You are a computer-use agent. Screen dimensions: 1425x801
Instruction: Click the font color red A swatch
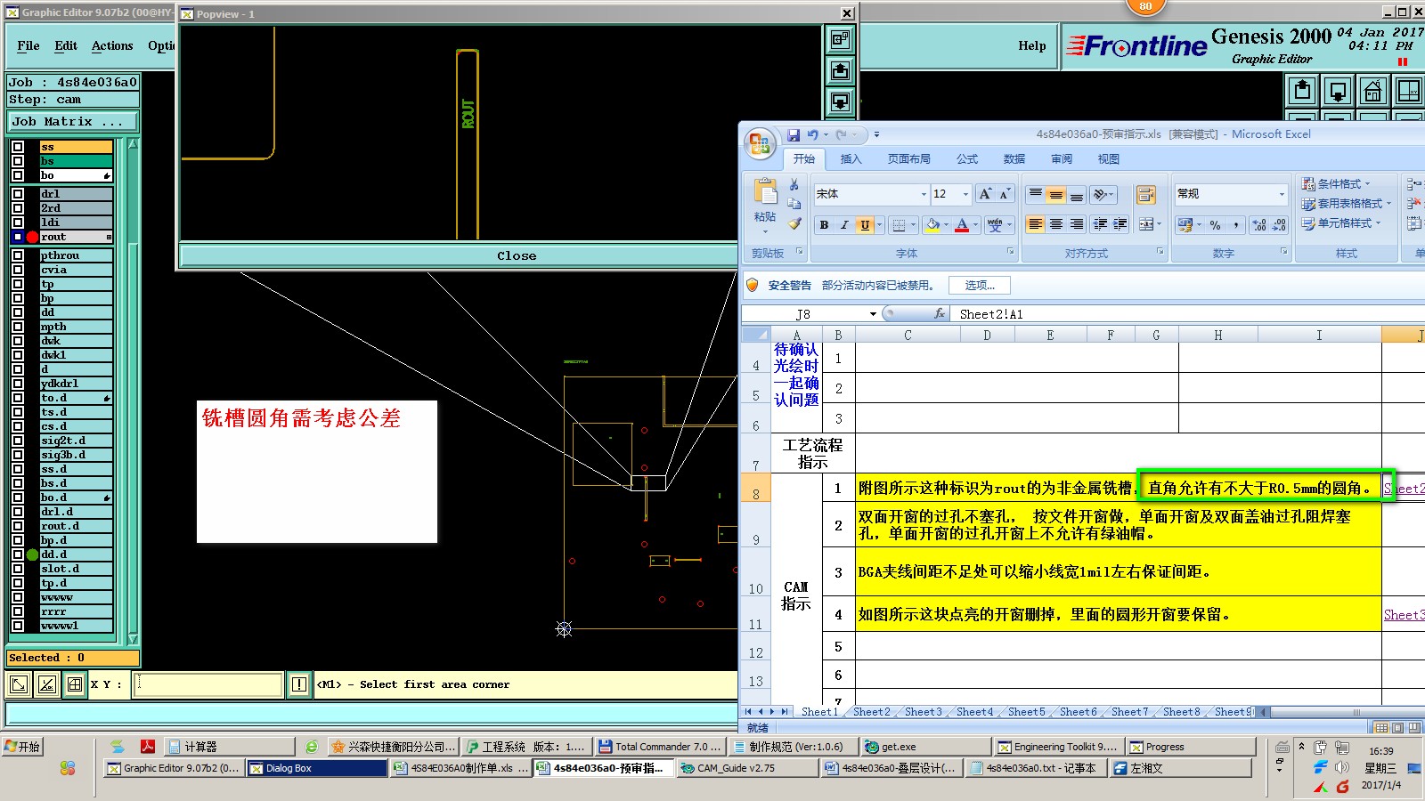coord(962,225)
